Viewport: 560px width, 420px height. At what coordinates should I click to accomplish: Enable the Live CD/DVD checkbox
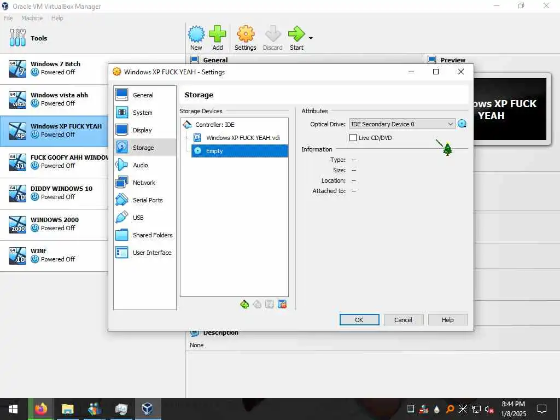pos(353,137)
